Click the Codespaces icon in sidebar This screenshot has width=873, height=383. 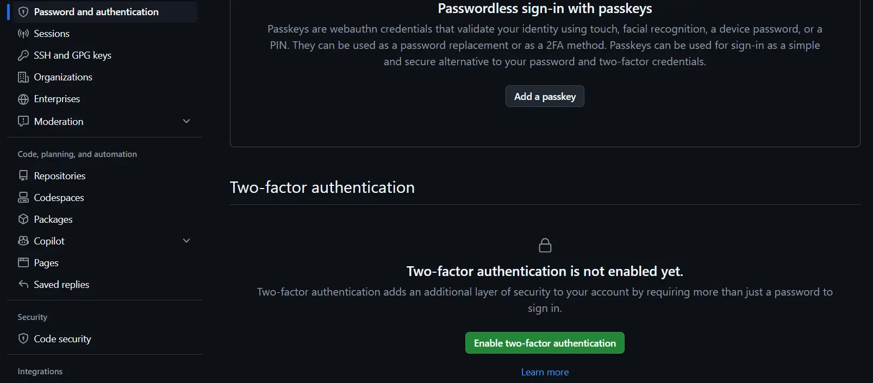[23, 197]
